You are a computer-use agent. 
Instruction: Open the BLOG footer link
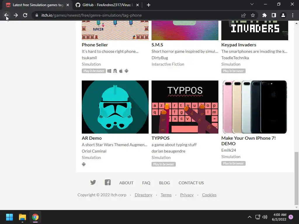point(164,183)
